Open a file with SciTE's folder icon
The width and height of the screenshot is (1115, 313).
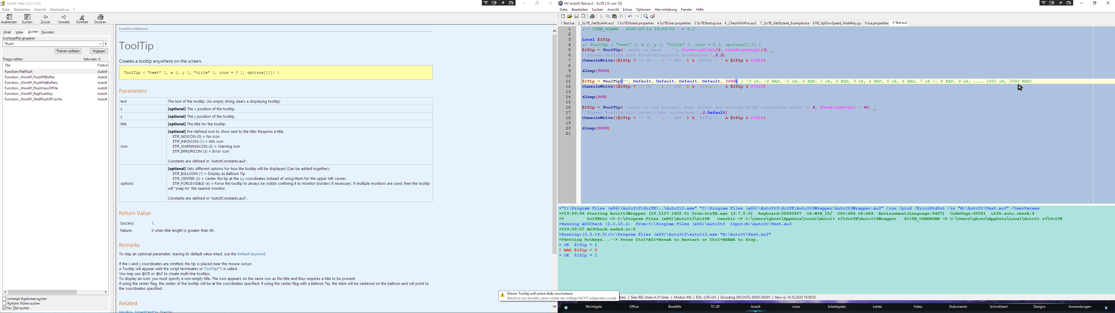click(570, 17)
